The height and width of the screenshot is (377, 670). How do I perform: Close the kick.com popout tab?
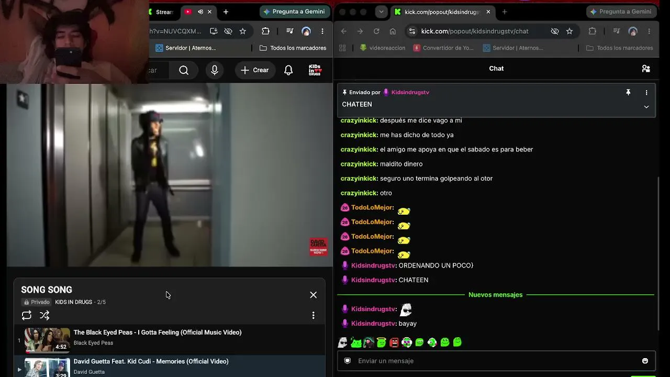[488, 12]
